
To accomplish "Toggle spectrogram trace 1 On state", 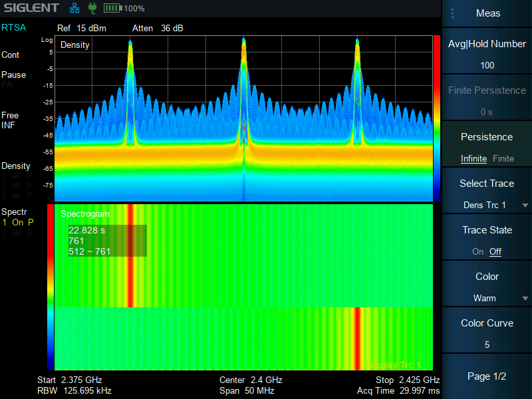I will point(18,222).
